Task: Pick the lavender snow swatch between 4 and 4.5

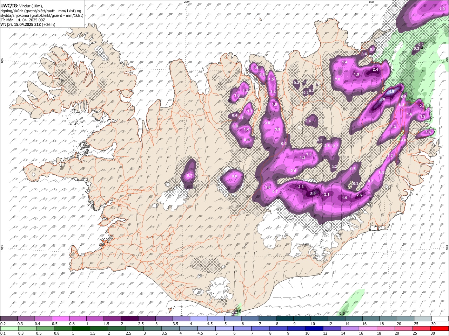Action: pos(199,318)
